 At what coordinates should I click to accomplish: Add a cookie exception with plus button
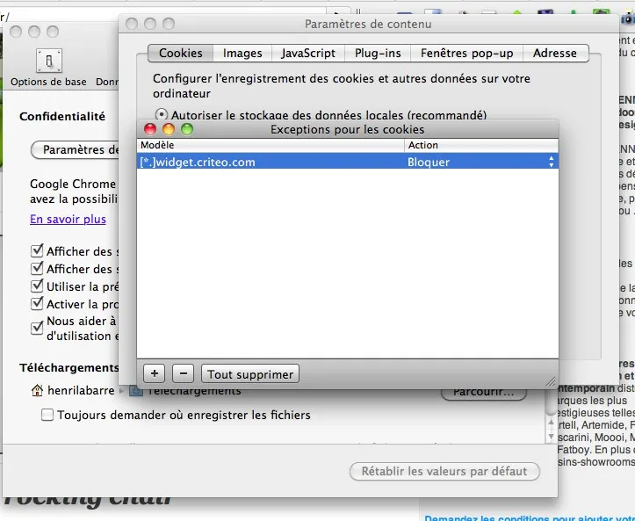(155, 373)
